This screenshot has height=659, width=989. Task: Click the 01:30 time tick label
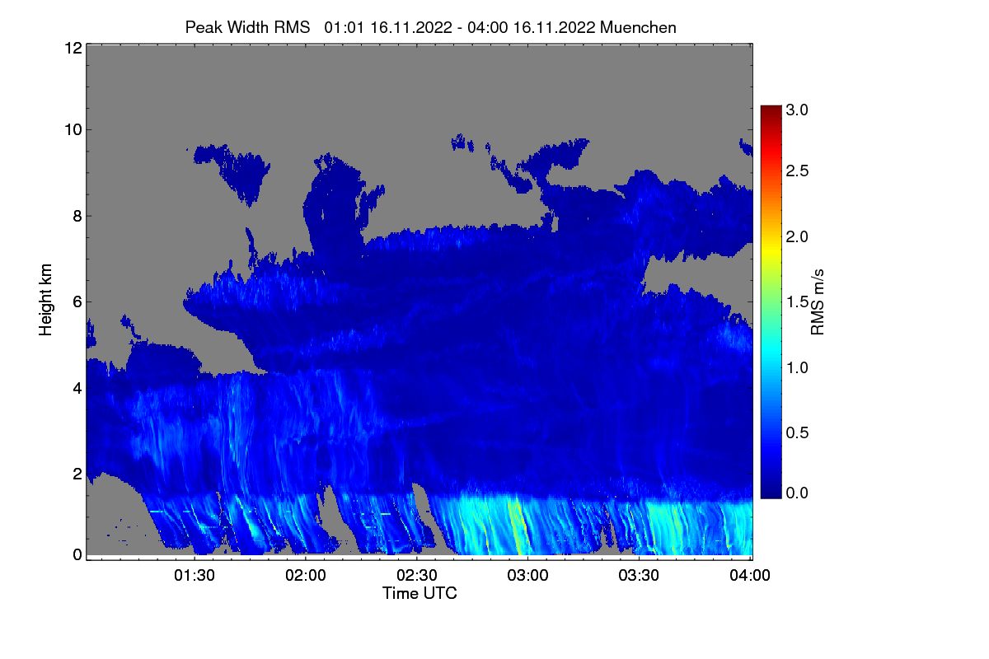(195, 576)
